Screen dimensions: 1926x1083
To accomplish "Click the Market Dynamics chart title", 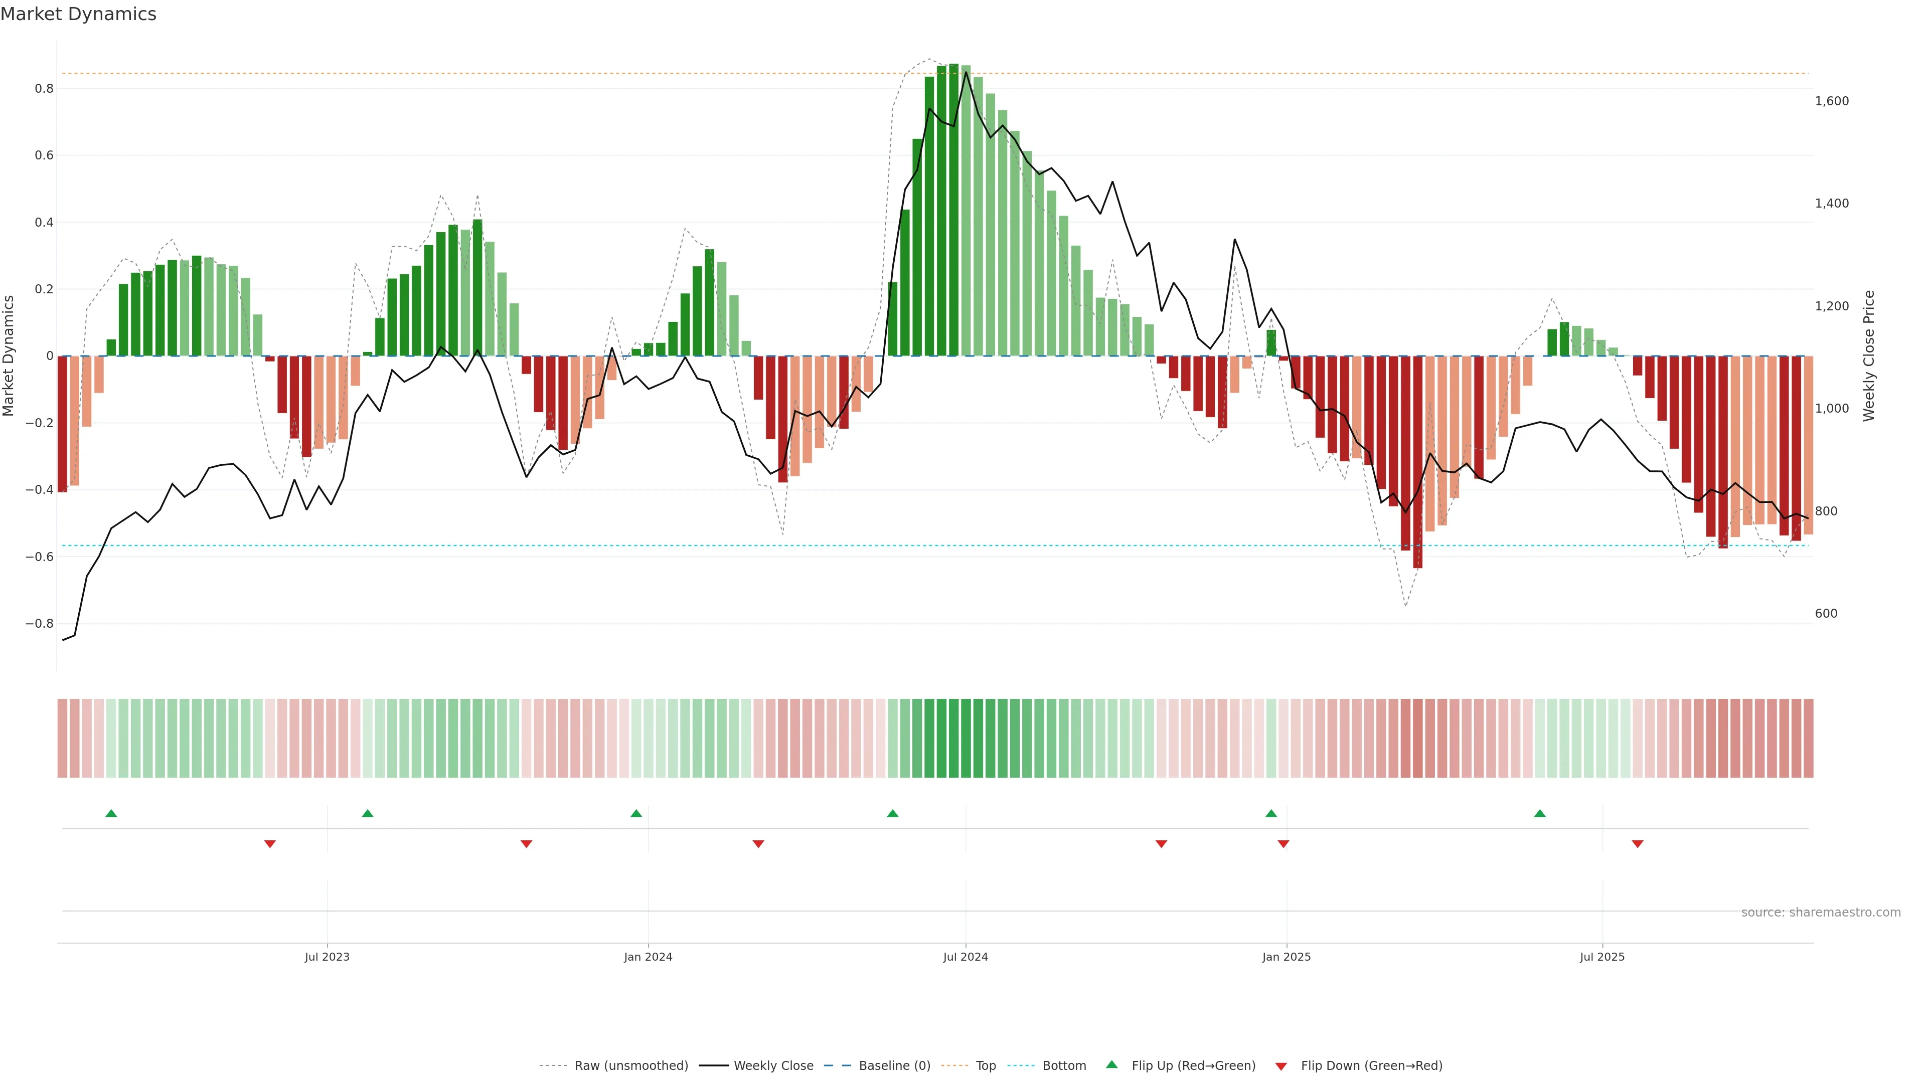I will coord(79,14).
